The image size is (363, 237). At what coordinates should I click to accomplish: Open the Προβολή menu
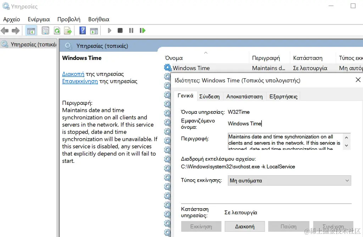pos(69,19)
